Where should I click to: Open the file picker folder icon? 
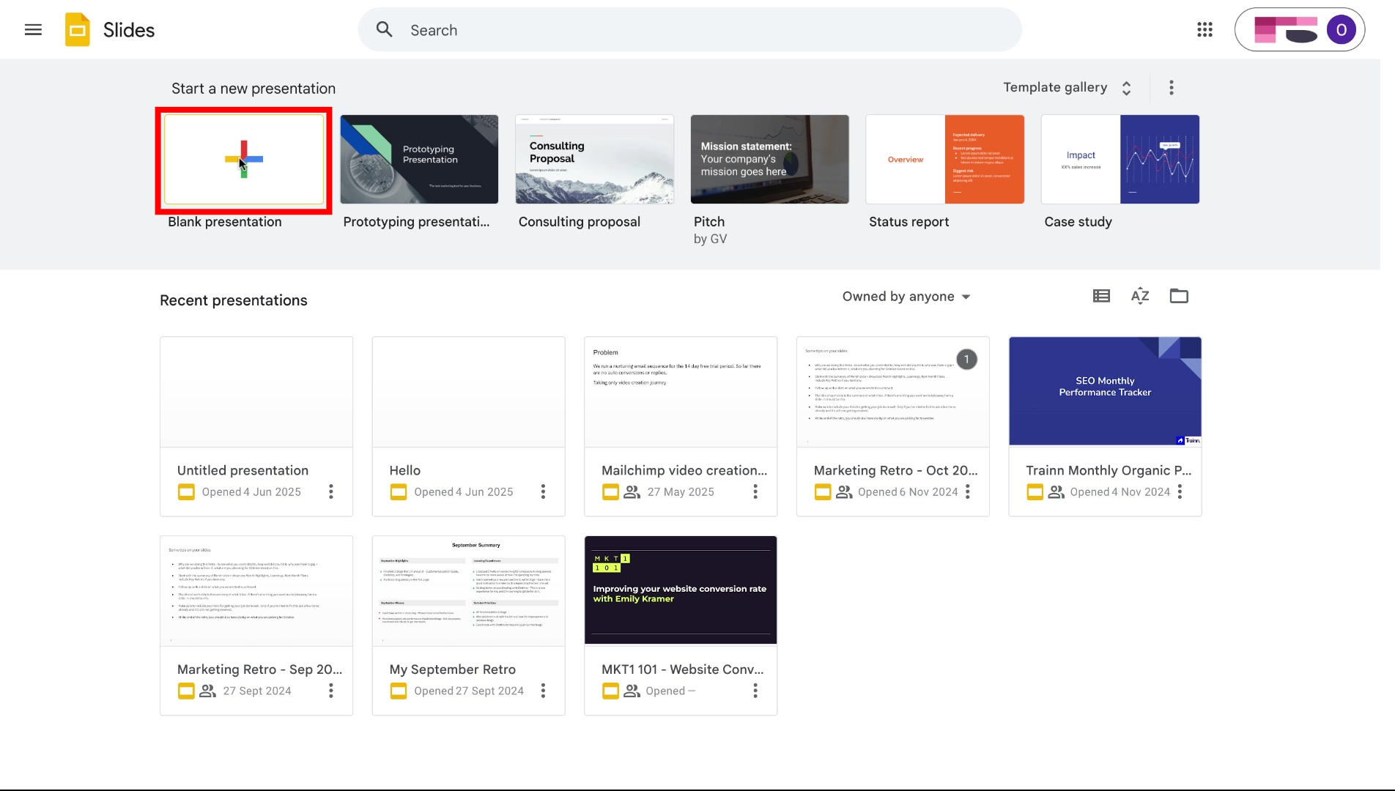1178,296
